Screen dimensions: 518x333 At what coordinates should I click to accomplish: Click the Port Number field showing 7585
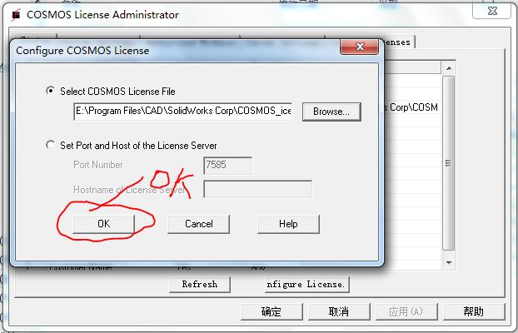pyautogui.click(x=227, y=165)
